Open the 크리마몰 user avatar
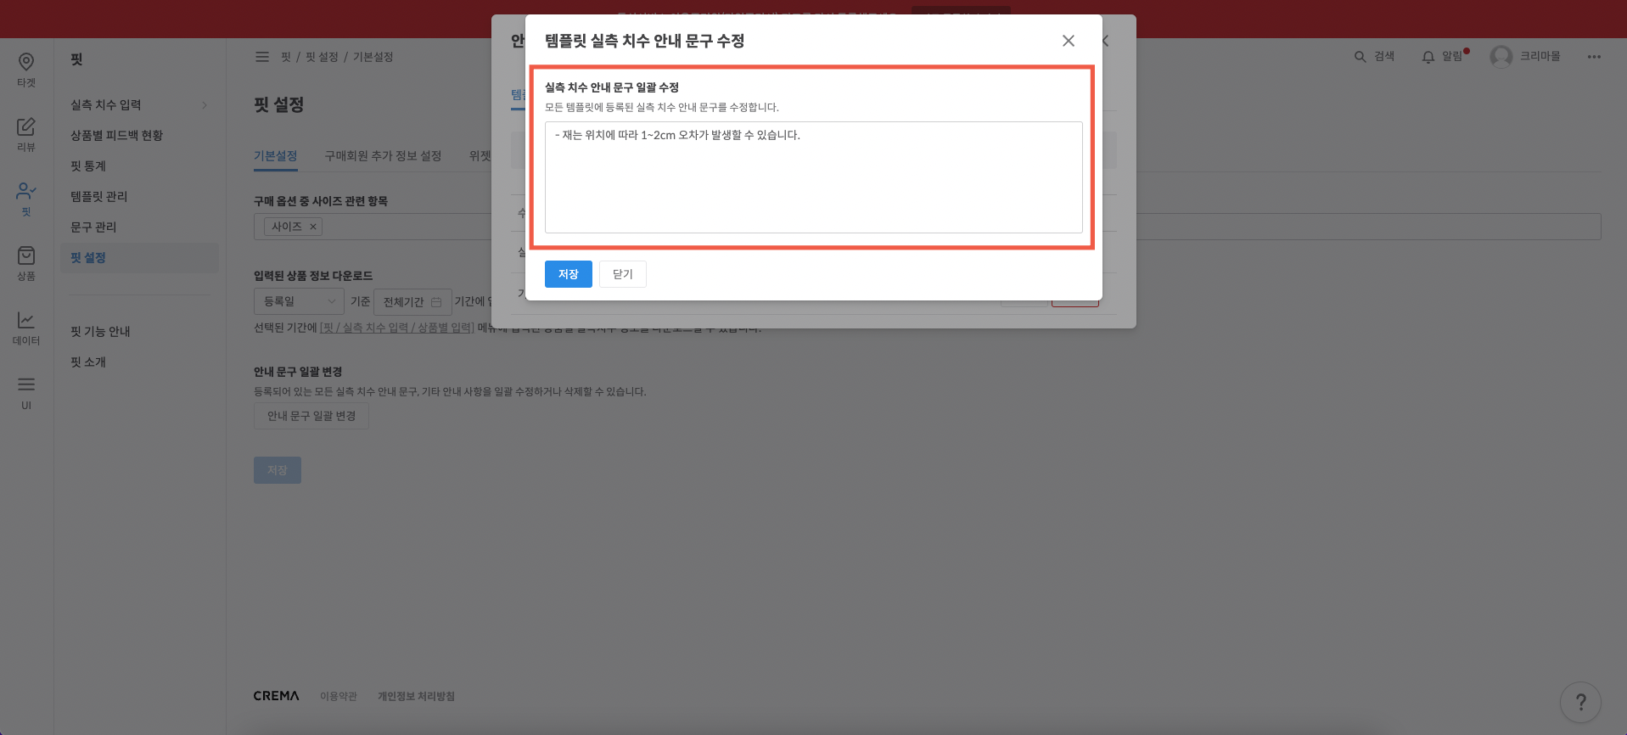 [x=1501, y=57]
